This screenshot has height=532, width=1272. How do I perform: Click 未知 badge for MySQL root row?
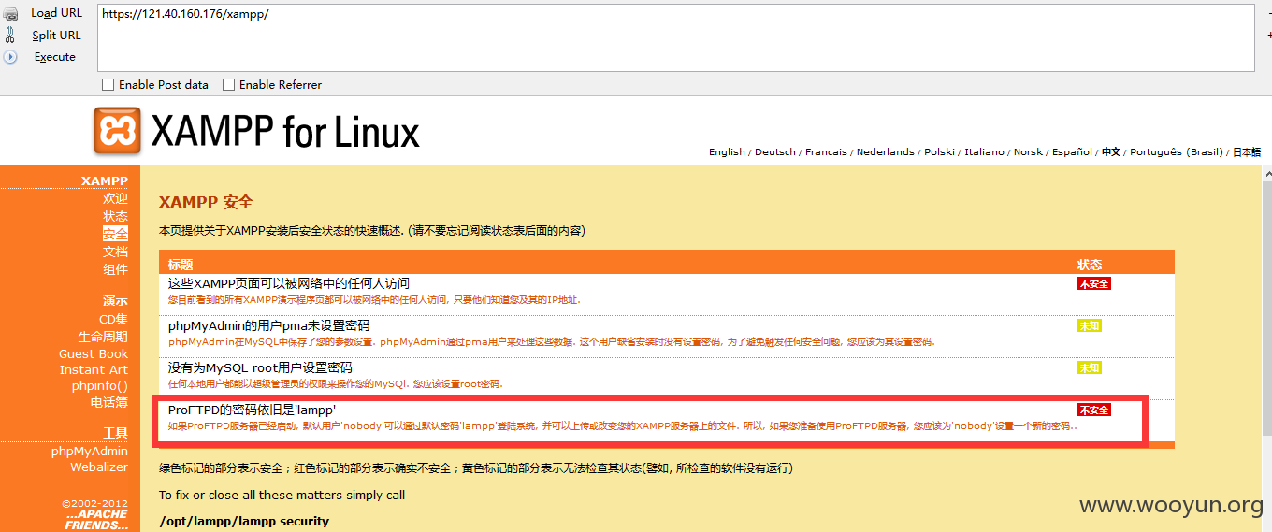click(1089, 368)
